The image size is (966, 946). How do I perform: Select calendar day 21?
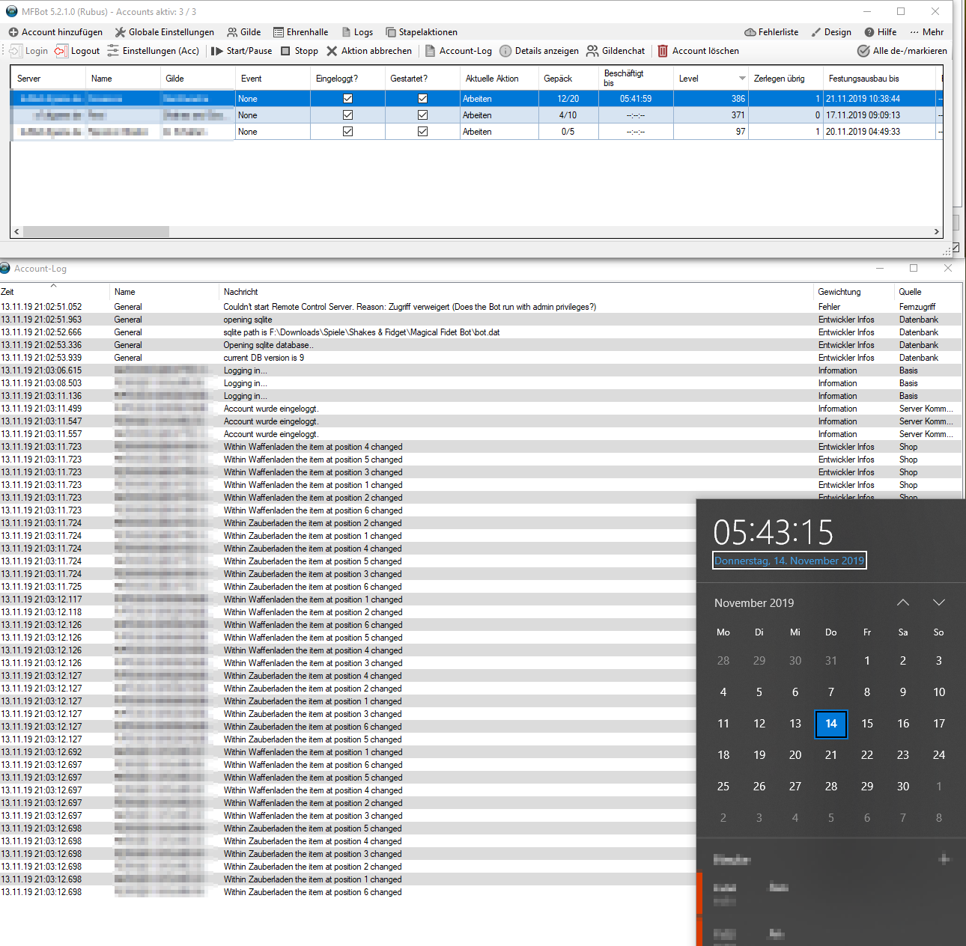[831, 755]
